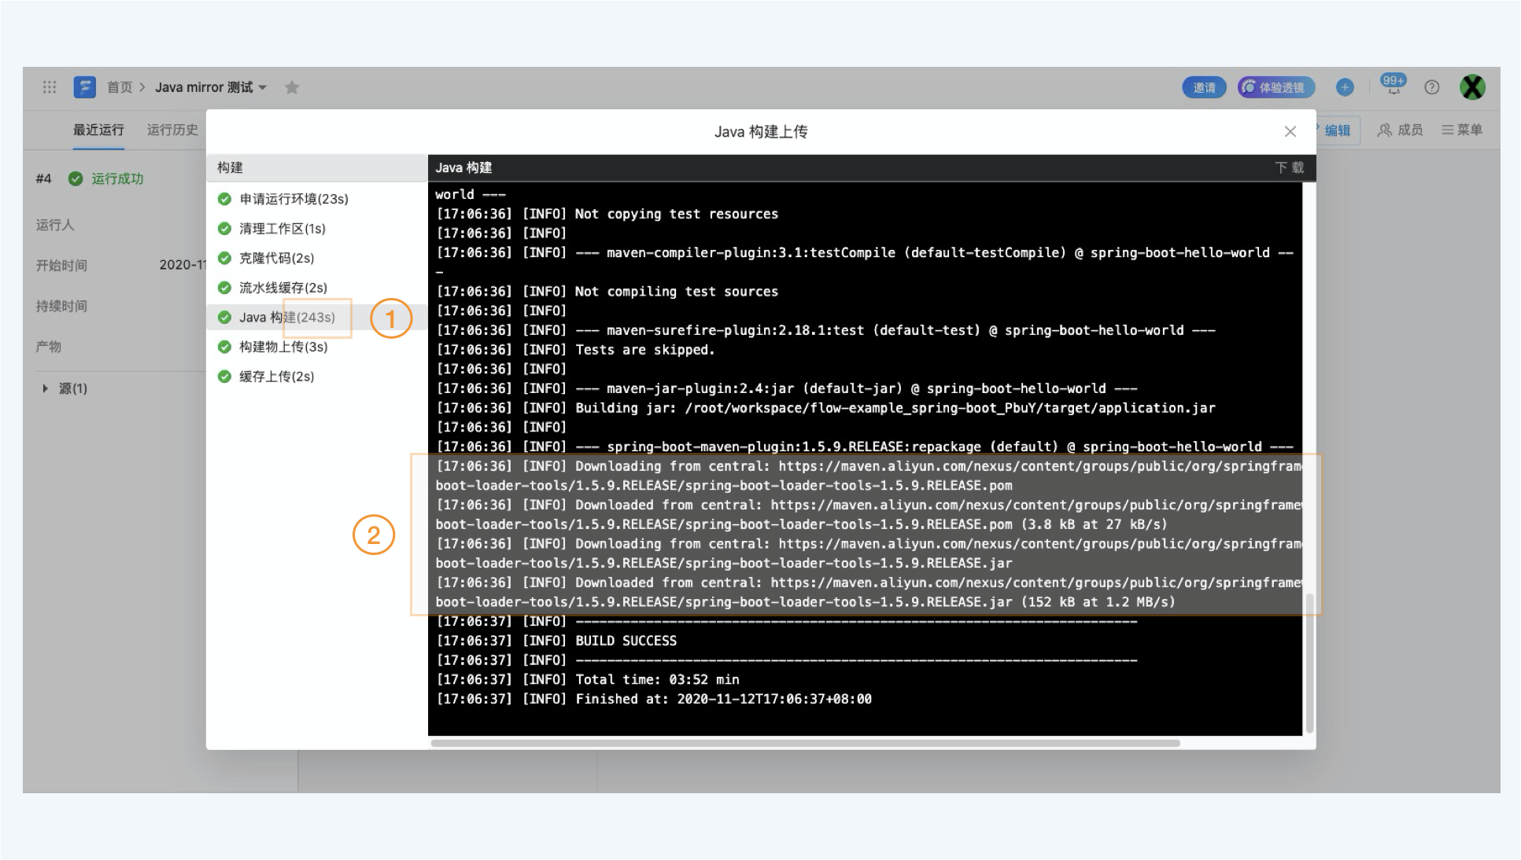This screenshot has height=860, width=1521.
Task: Select the 申请运行环境(23s) step
Action: point(316,199)
